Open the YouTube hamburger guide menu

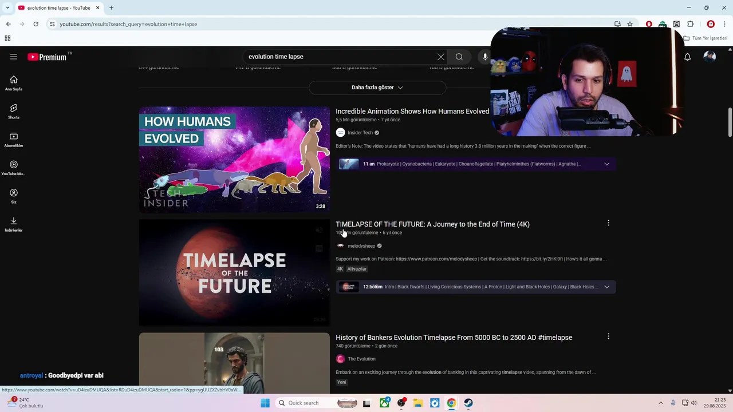click(x=14, y=57)
